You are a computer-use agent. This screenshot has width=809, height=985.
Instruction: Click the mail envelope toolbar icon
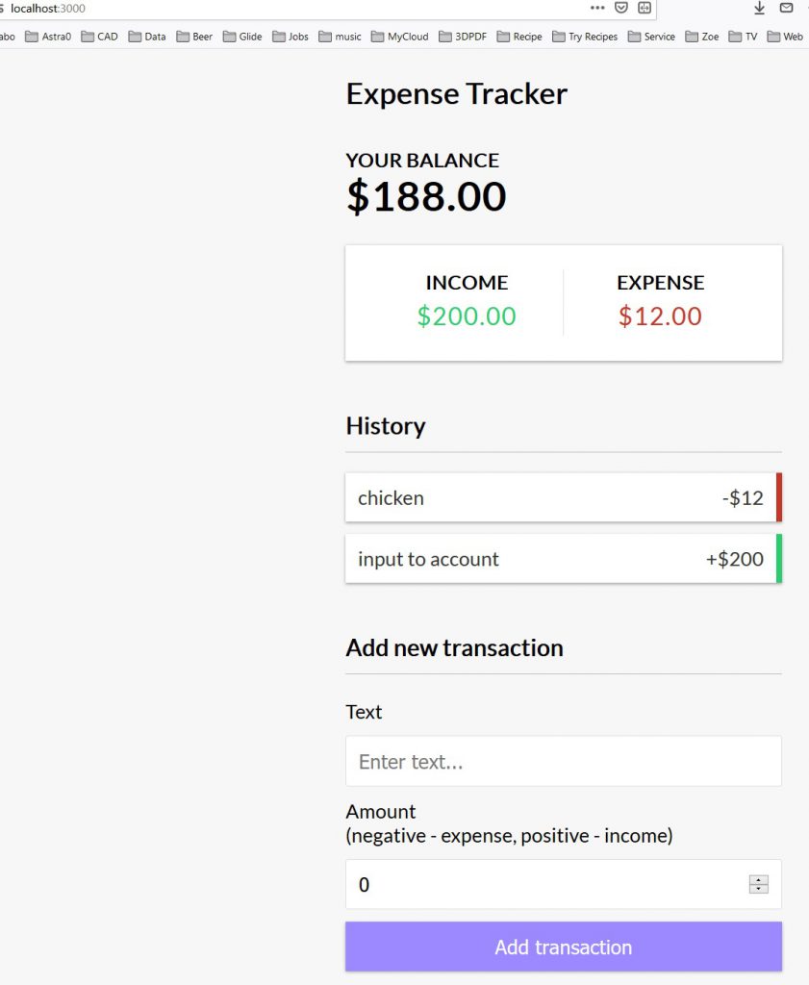(x=786, y=8)
